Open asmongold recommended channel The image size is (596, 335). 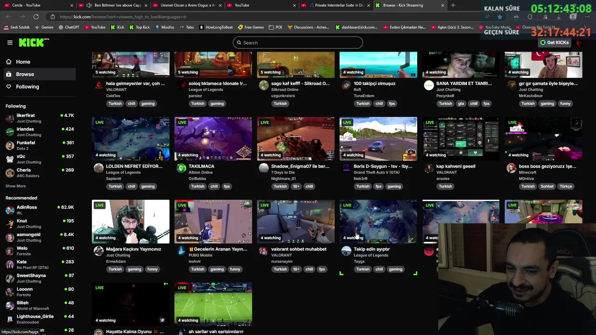coord(39,237)
